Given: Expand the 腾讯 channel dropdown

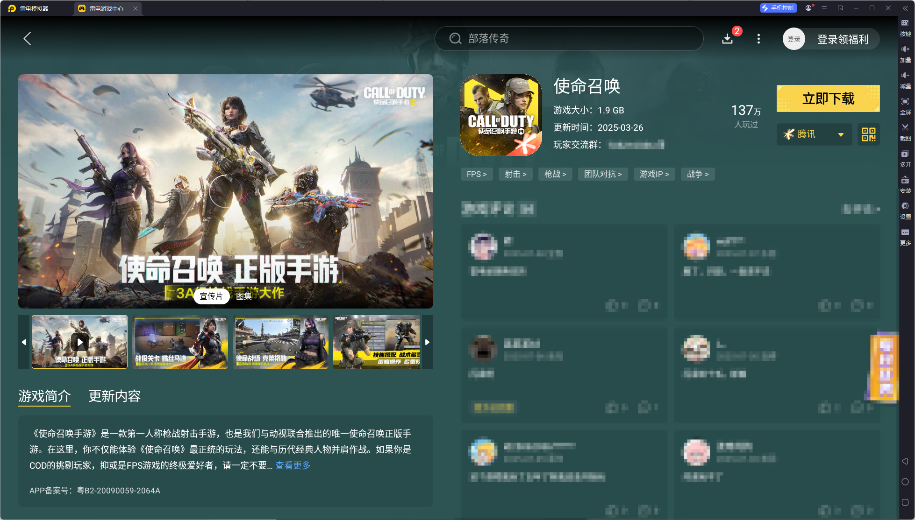Looking at the screenshot, I should pos(815,134).
